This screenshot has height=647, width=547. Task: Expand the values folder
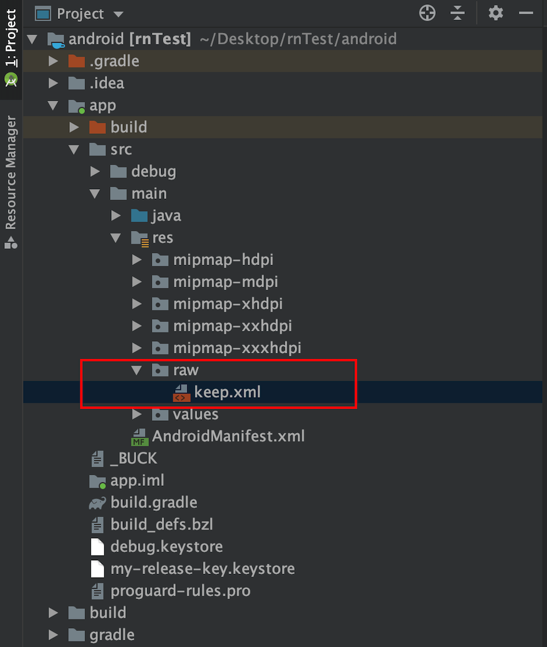tap(137, 415)
